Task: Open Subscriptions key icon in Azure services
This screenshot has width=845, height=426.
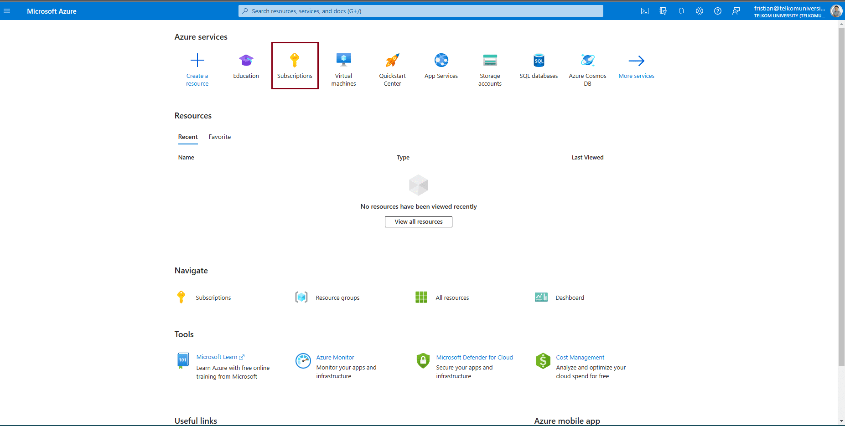Action: [295, 60]
